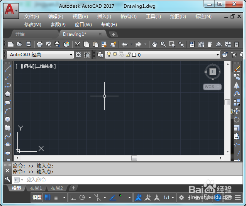Toggle layer lock padlock icon
Screen dimensions: 246x206
click(128, 55)
